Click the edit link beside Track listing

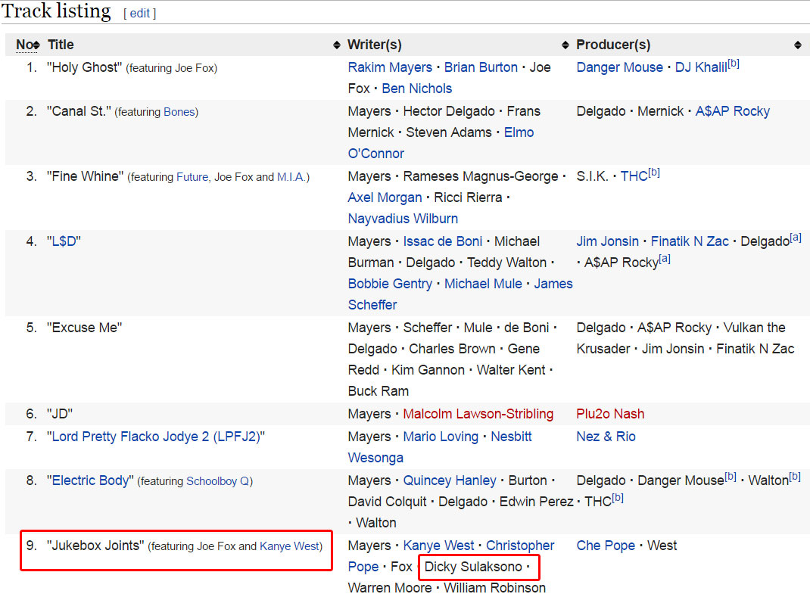click(x=139, y=14)
